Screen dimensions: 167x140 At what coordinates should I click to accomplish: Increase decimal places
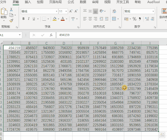(147, 19)
